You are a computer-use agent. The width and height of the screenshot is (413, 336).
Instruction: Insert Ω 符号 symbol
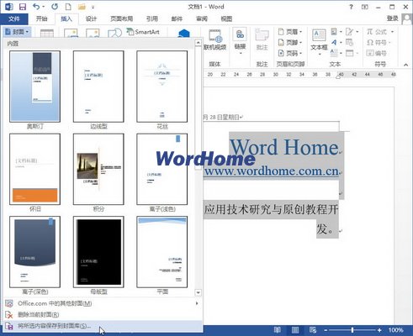pyautogui.click(x=378, y=43)
